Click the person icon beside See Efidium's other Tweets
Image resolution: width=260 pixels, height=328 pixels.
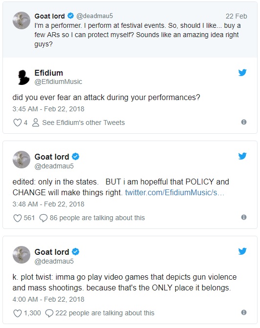(36, 123)
